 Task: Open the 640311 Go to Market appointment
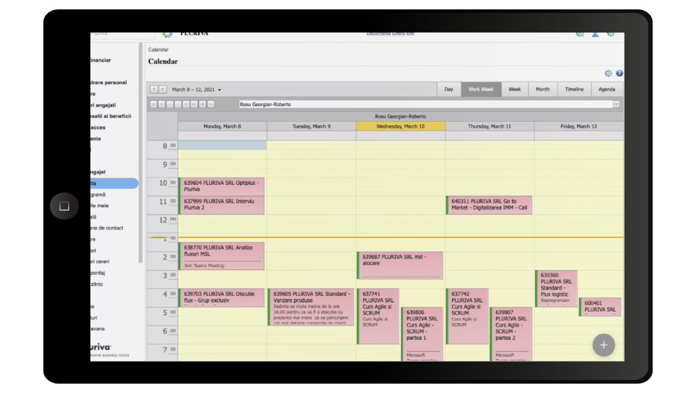[489, 205]
